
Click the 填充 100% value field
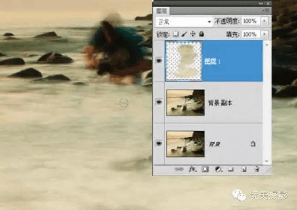click(x=251, y=34)
